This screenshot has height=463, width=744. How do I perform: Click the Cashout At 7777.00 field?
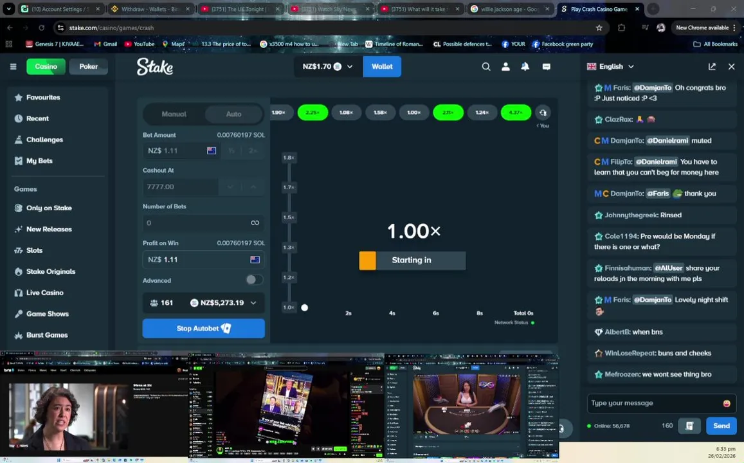(x=180, y=187)
